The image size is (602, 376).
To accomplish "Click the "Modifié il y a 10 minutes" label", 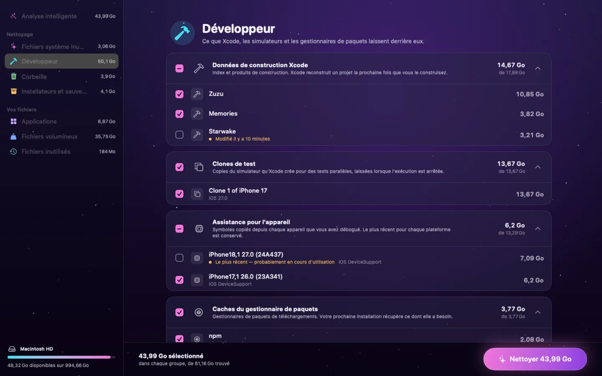I will pos(242,139).
